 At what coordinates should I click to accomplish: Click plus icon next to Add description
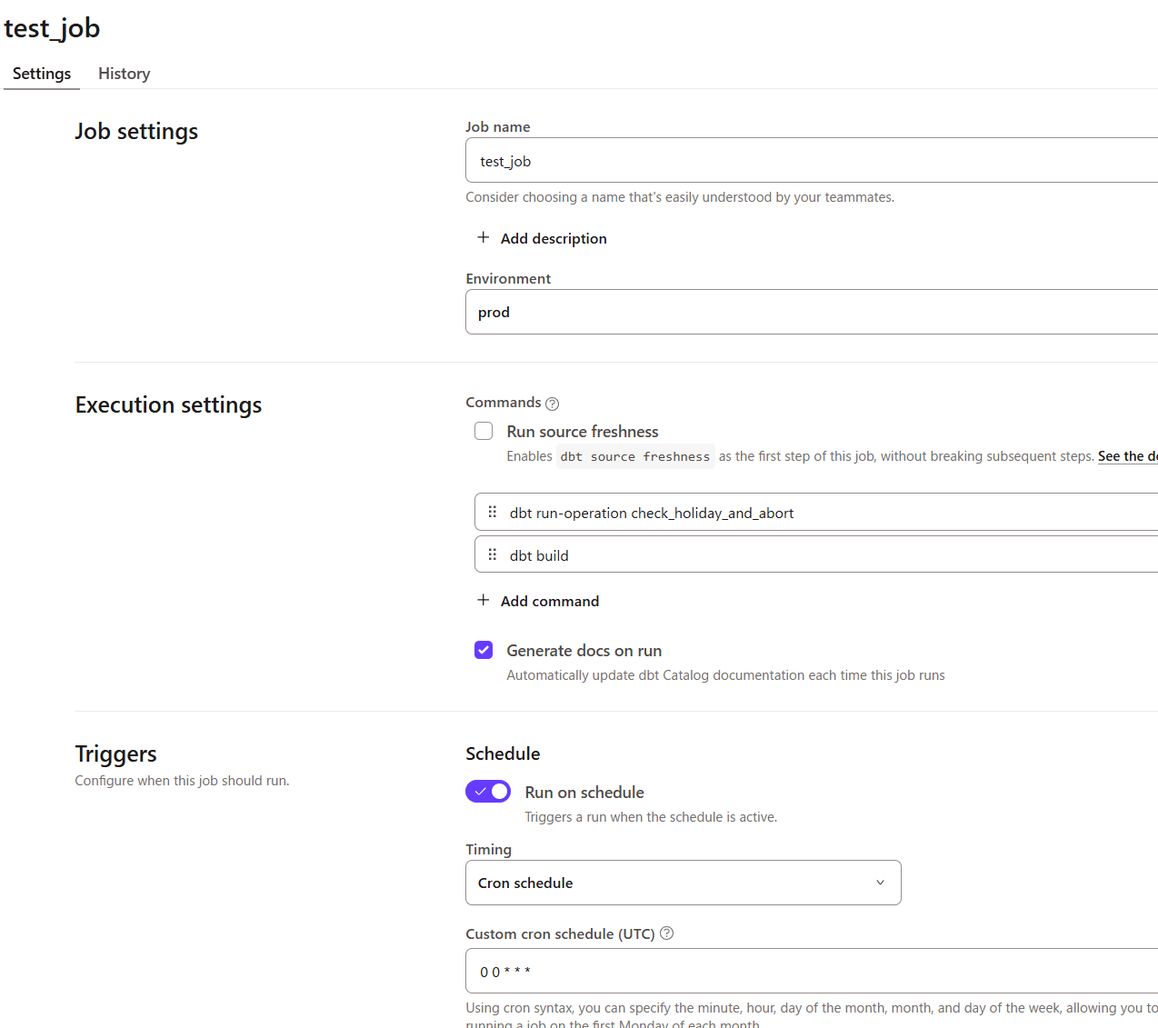tap(484, 238)
